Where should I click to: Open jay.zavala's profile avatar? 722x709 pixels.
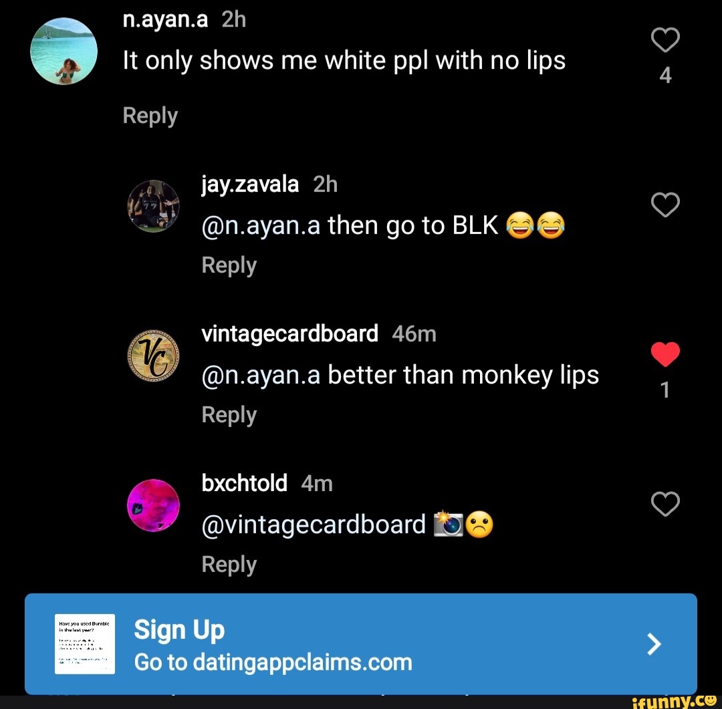[x=153, y=206]
